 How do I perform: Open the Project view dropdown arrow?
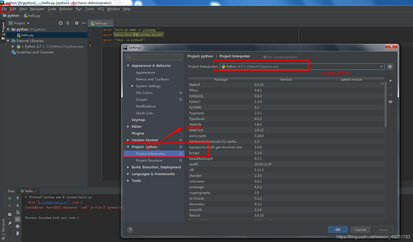click(28, 23)
